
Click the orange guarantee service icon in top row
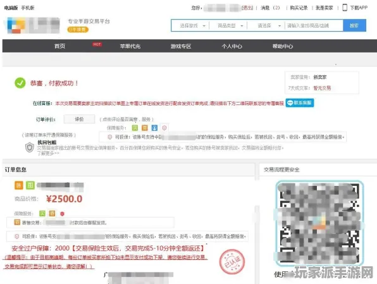[x=145, y=128]
